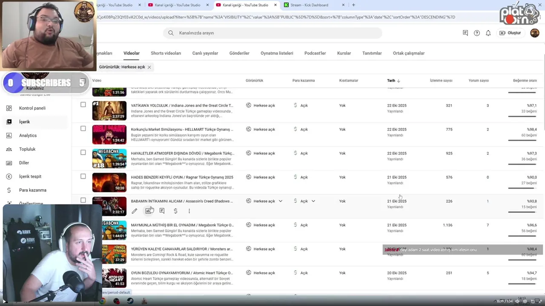The width and height of the screenshot is (545, 306).
Task: Open the Gönderiler tab
Action: click(x=239, y=53)
